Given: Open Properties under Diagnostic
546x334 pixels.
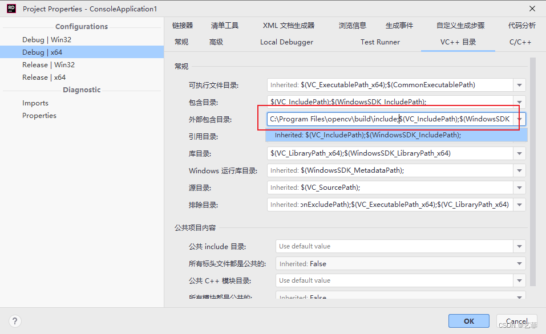Looking at the screenshot, I should coord(39,116).
